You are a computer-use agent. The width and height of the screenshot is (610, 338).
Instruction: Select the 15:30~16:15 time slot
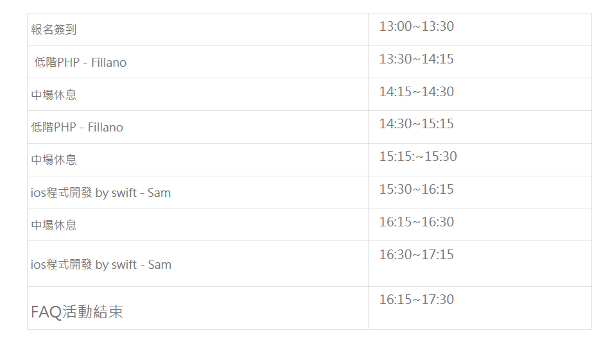[480, 192]
